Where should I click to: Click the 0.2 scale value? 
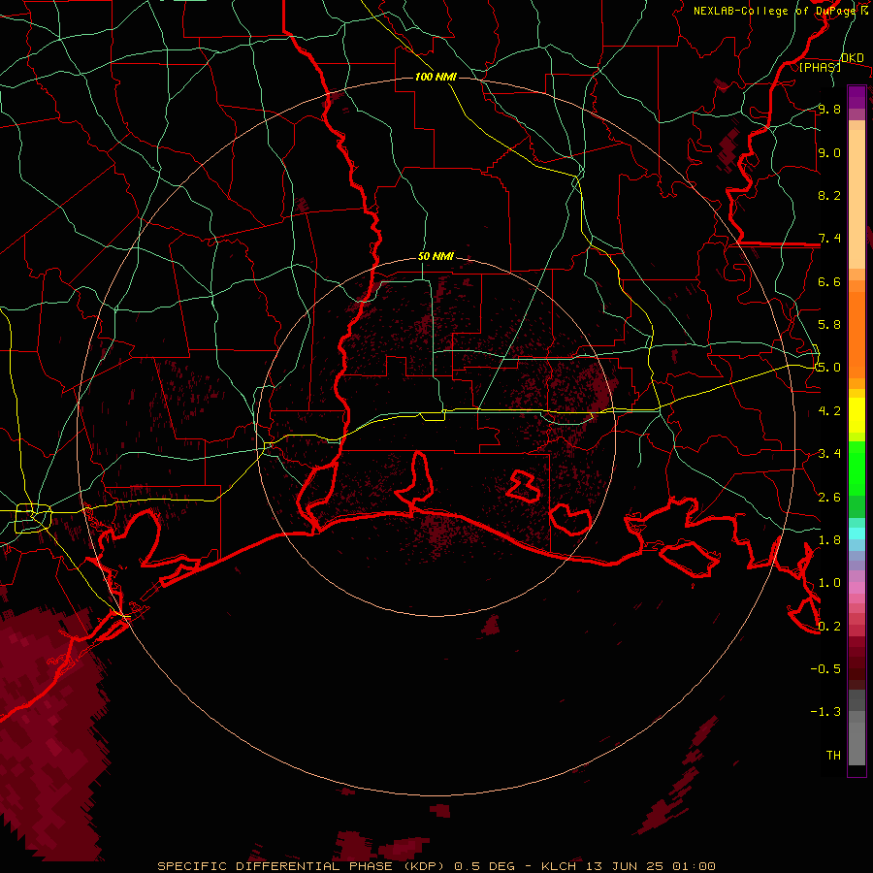[829, 626]
